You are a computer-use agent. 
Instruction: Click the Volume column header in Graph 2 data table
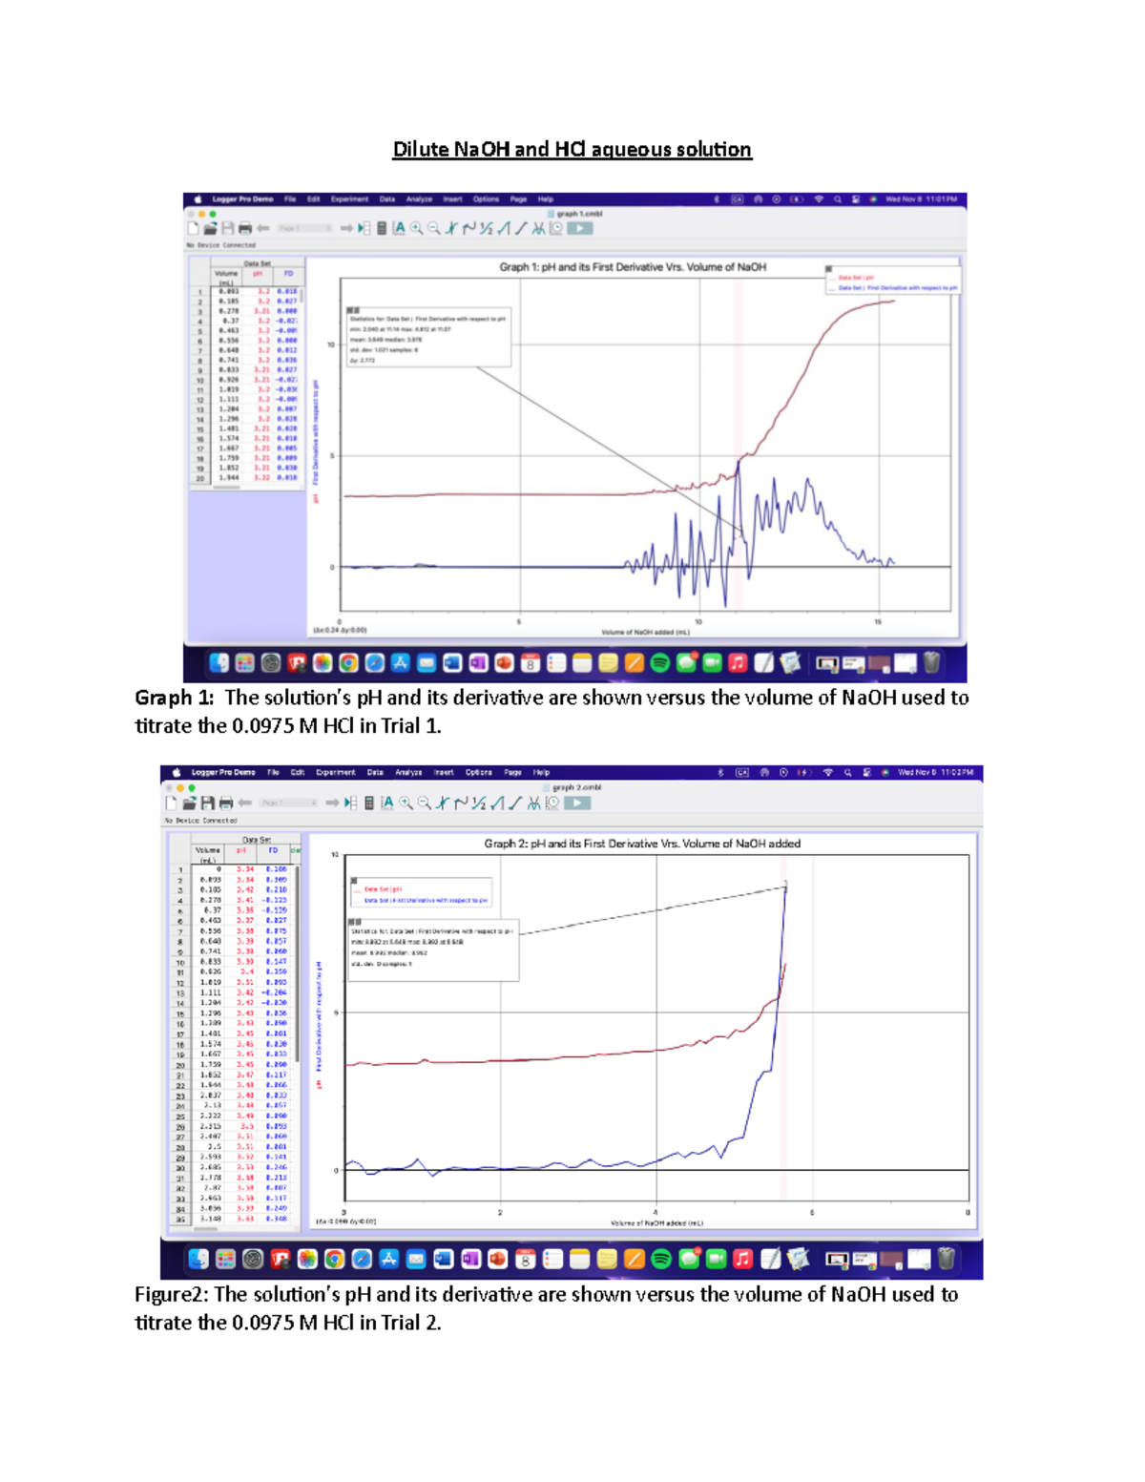[x=207, y=854]
